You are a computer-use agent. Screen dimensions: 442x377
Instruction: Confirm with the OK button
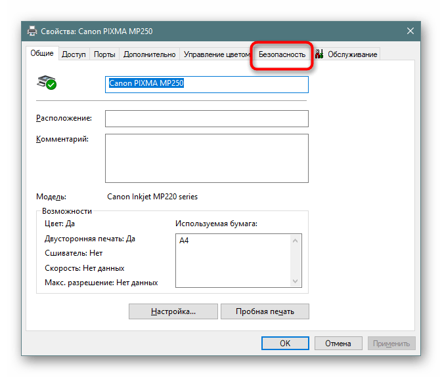(285, 344)
